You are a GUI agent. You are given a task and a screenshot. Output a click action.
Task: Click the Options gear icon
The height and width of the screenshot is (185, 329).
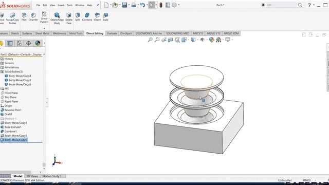(x=174, y=5)
